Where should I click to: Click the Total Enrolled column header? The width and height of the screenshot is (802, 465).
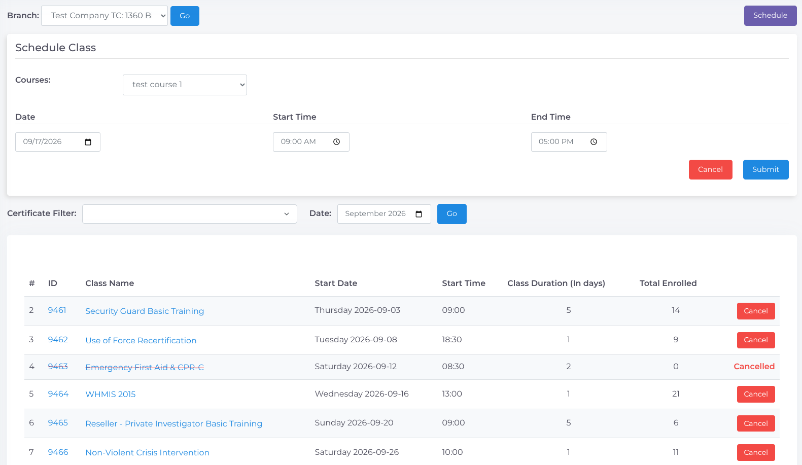pyautogui.click(x=668, y=283)
